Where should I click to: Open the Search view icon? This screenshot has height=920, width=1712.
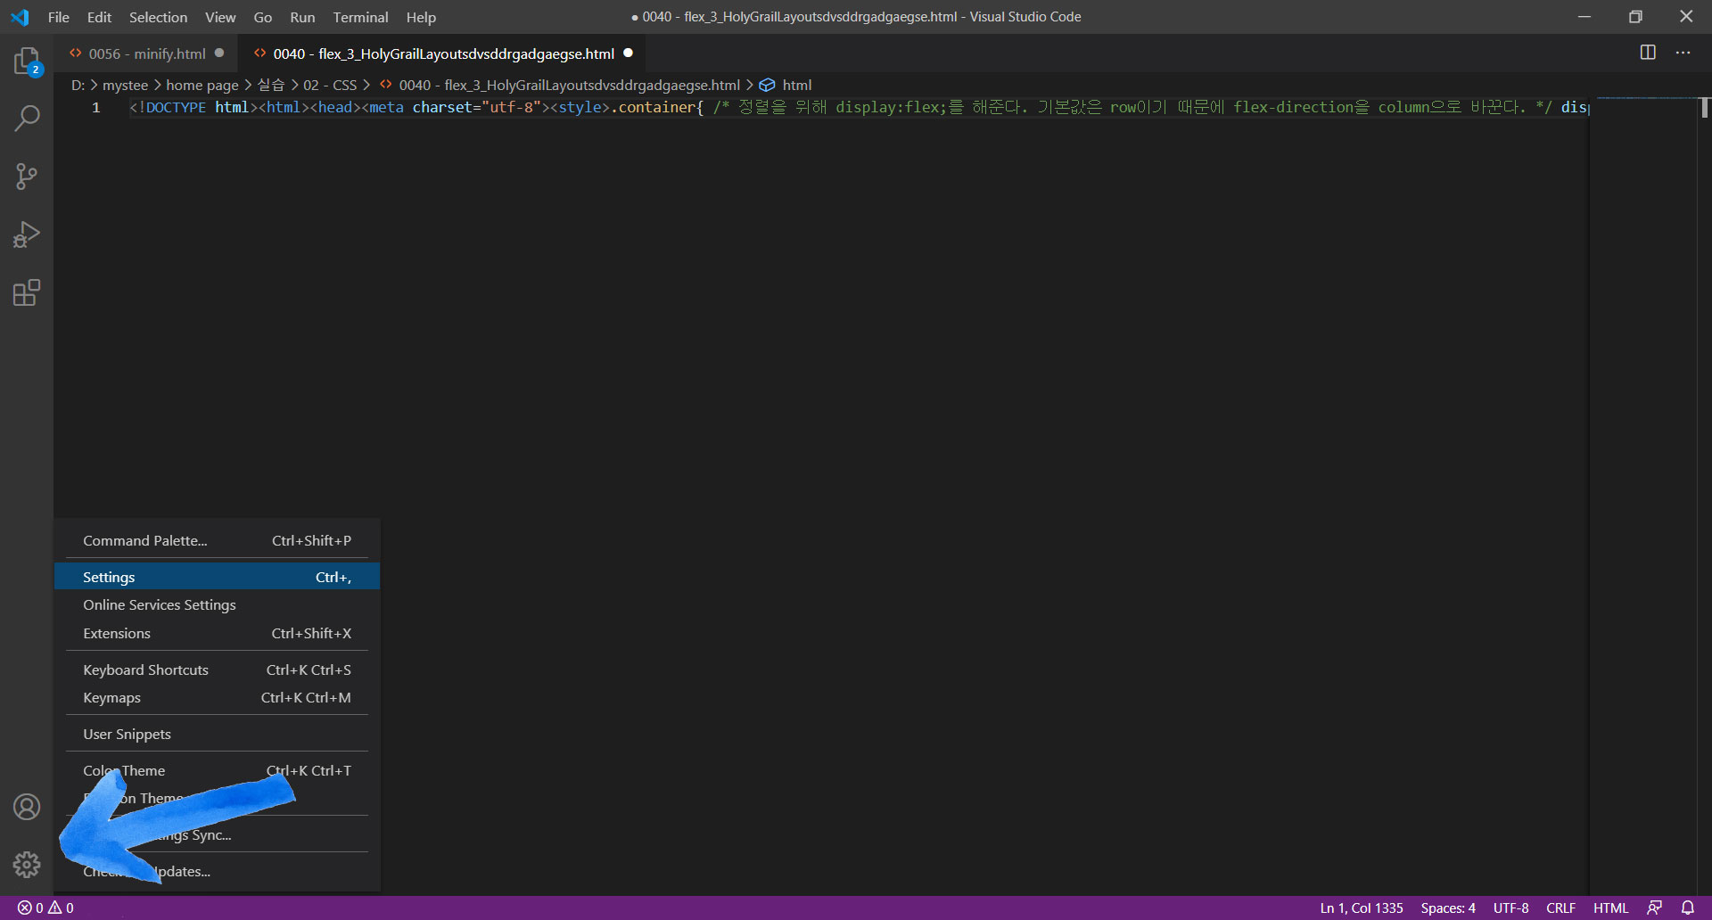click(27, 118)
